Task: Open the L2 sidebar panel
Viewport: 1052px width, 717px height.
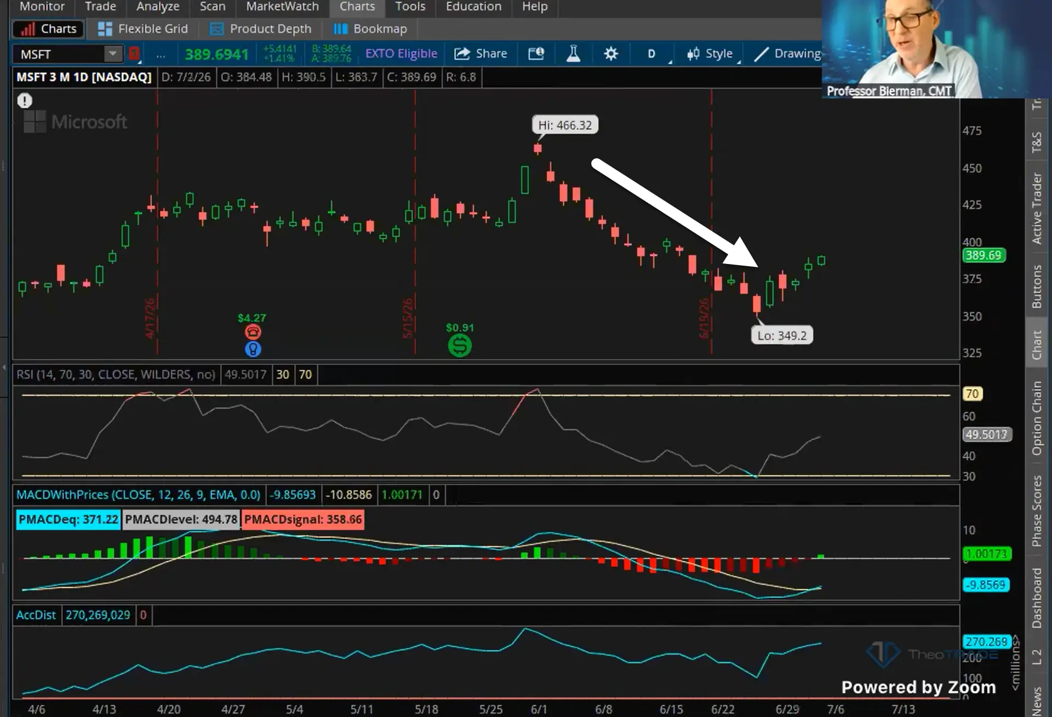Action: tap(1037, 656)
